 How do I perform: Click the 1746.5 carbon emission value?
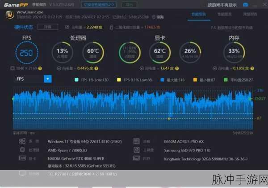click(x=152, y=27)
